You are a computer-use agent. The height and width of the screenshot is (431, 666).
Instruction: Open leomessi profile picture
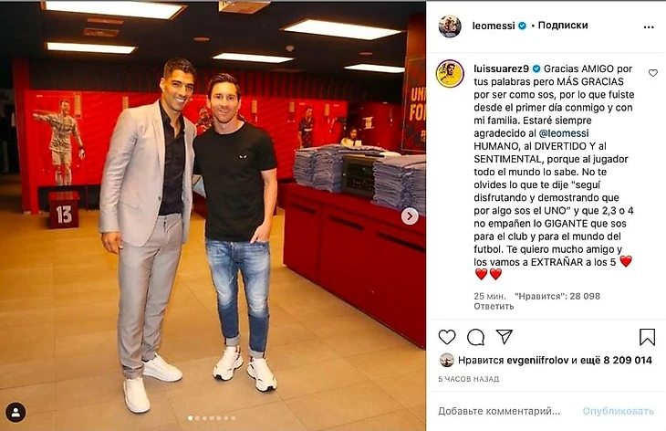[x=450, y=26]
